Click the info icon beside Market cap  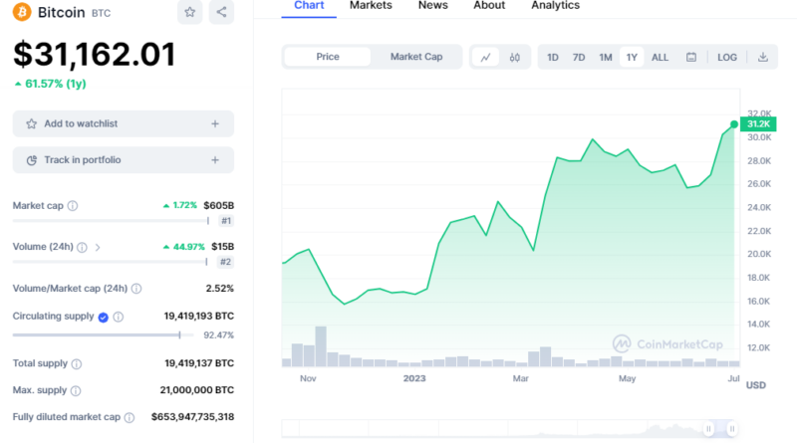point(73,206)
